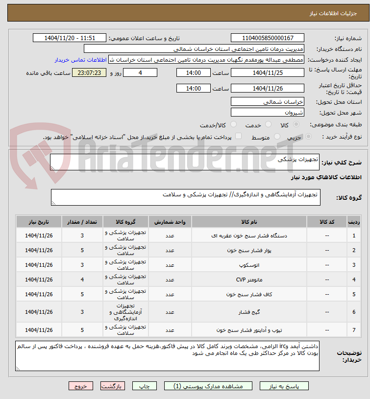Click the شرح کلی نیاز text area
Image resolution: width=370 pixels, height=399 pixels.
click(185, 162)
